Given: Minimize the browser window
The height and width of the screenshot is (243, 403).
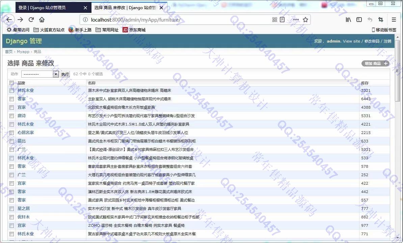Looking at the screenshot, I should [371, 3].
